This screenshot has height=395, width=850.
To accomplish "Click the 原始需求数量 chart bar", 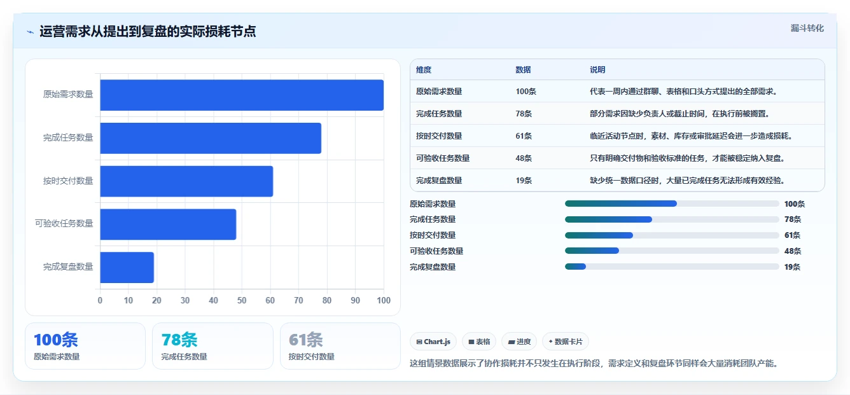I will 242,95.
